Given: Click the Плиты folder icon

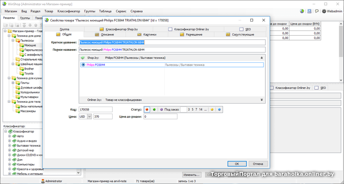Looking at the screenshot, I should click(18, 83).
